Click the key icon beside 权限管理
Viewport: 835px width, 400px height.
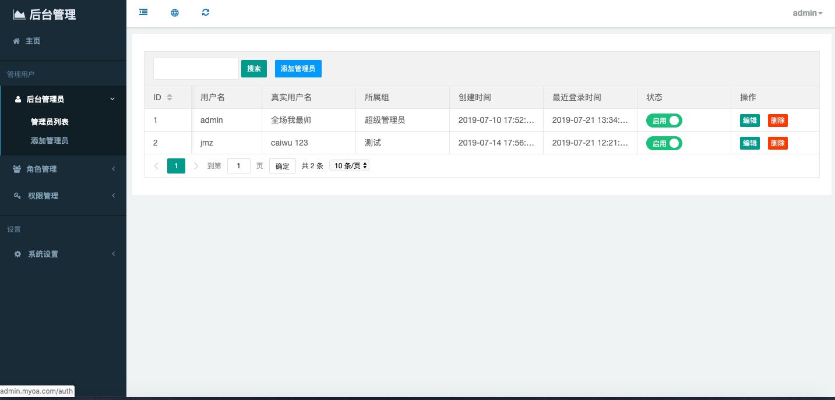click(x=17, y=196)
